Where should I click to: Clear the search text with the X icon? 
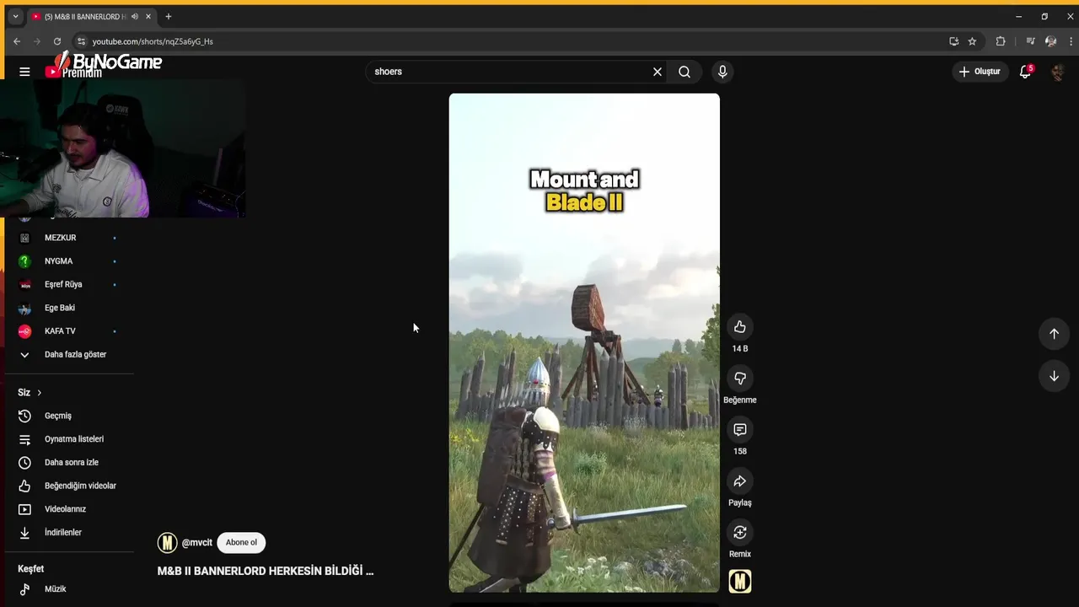[658, 72]
